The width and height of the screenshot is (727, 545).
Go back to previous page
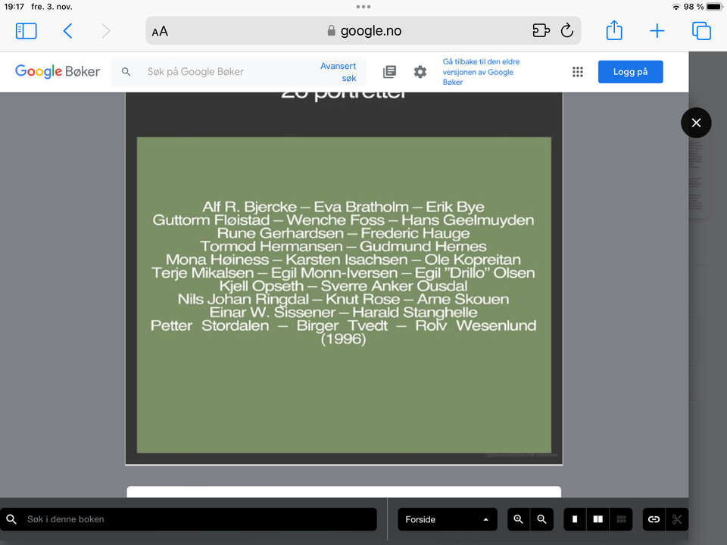tap(67, 31)
